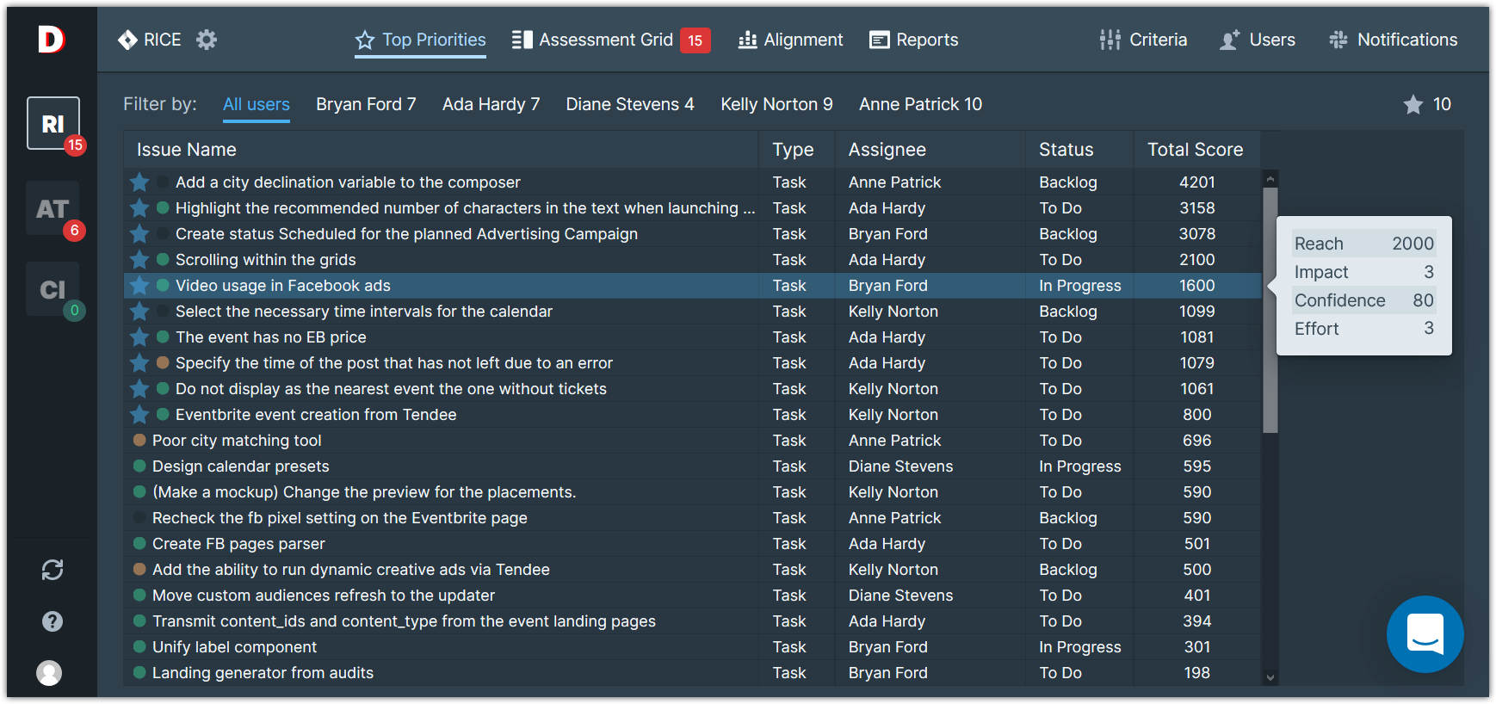Open the Criteria menu
The width and height of the screenshot is (1496, 704).
coord(1143,40)
